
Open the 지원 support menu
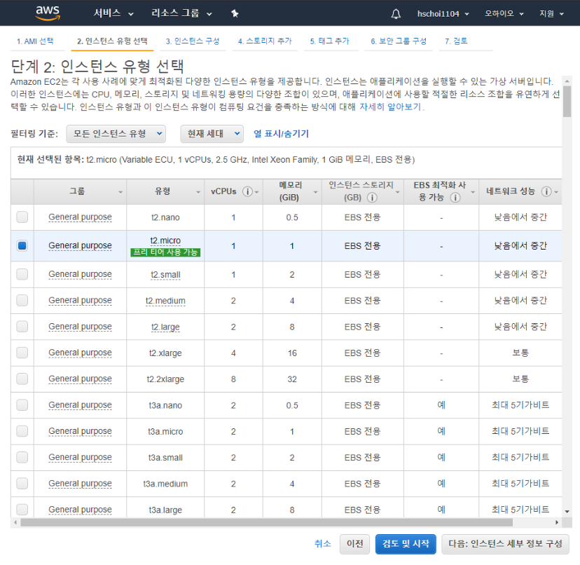[551, 14]
